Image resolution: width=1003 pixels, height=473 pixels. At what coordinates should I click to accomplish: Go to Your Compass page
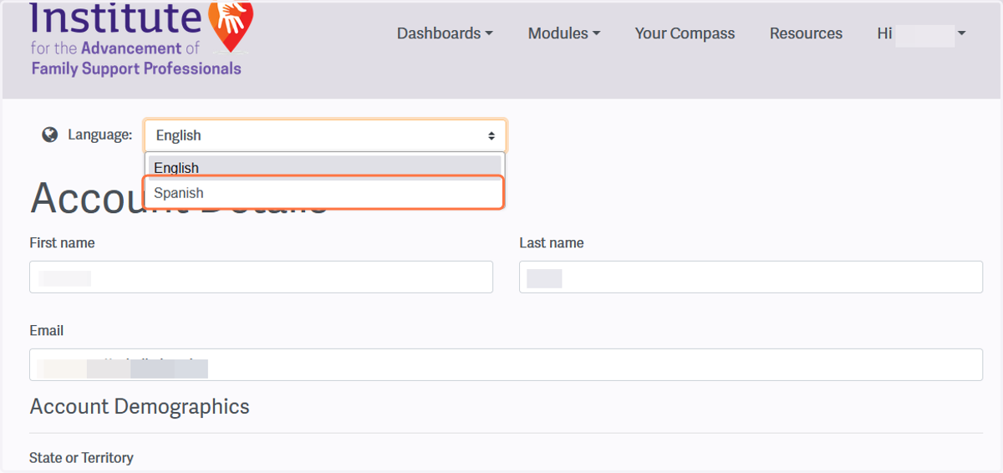click(685, 33)
